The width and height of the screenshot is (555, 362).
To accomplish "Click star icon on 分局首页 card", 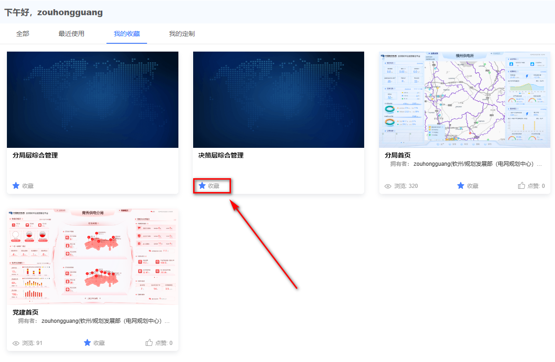I will (461, 186).
